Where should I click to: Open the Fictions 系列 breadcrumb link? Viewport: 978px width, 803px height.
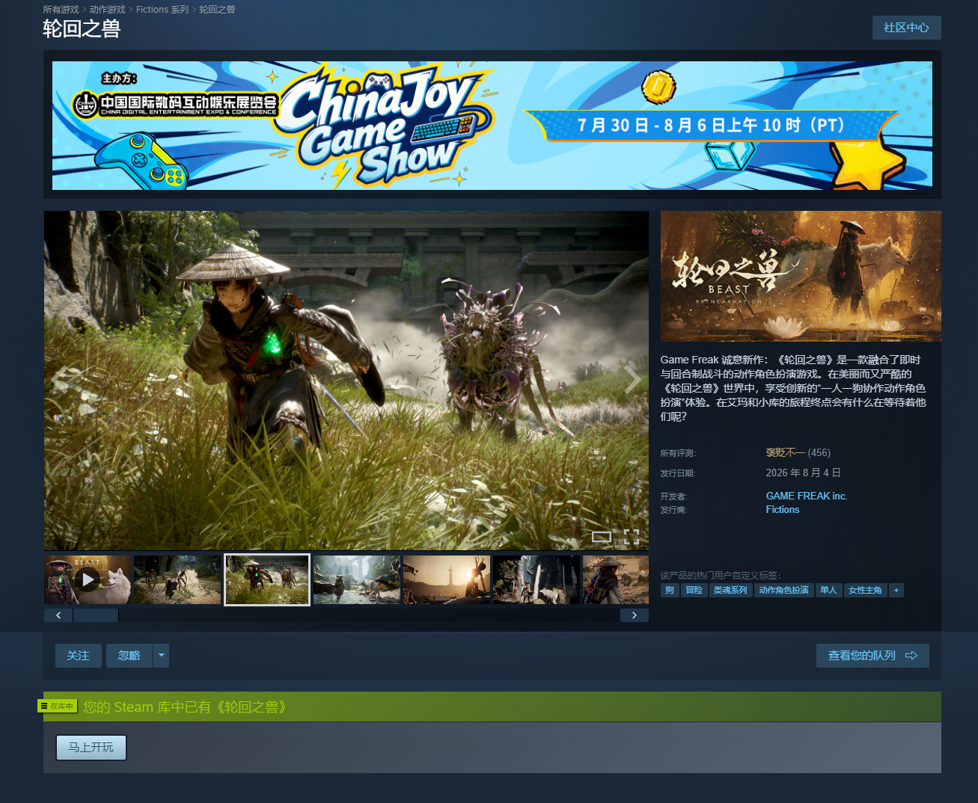click(162, 10)
